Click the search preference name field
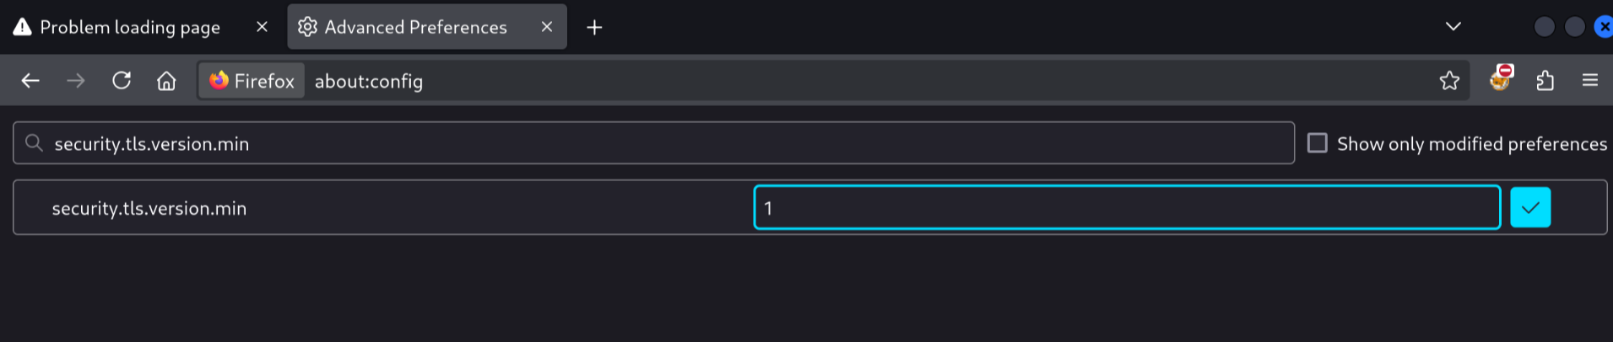 coord(654,143)
